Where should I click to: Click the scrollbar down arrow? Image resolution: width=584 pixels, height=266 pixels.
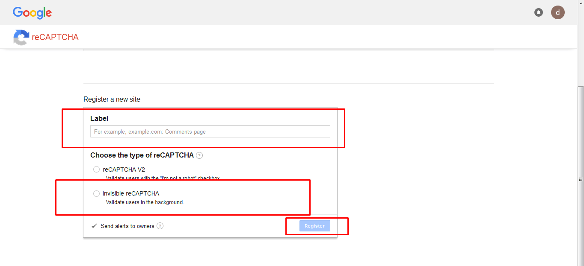581,263
